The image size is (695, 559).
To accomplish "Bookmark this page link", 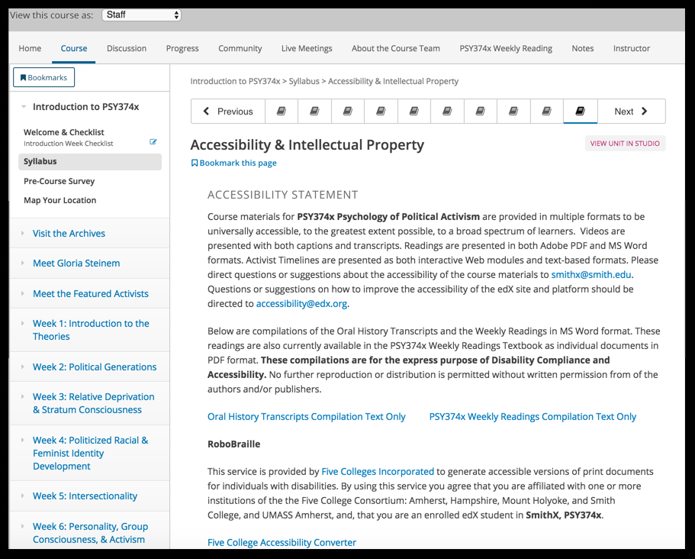I will pos(233,163).
